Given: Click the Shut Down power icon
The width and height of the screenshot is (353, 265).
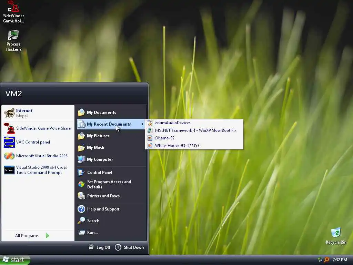Looking at the screenshot, I should pyautogui.click(x=118, y=247).
